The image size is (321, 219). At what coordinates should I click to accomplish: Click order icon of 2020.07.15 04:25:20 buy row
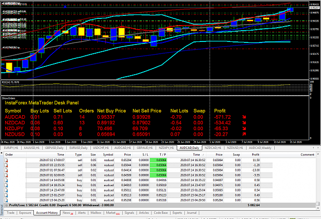point(6,200)
